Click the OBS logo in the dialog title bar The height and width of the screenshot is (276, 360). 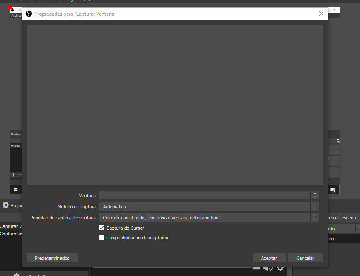29,14
